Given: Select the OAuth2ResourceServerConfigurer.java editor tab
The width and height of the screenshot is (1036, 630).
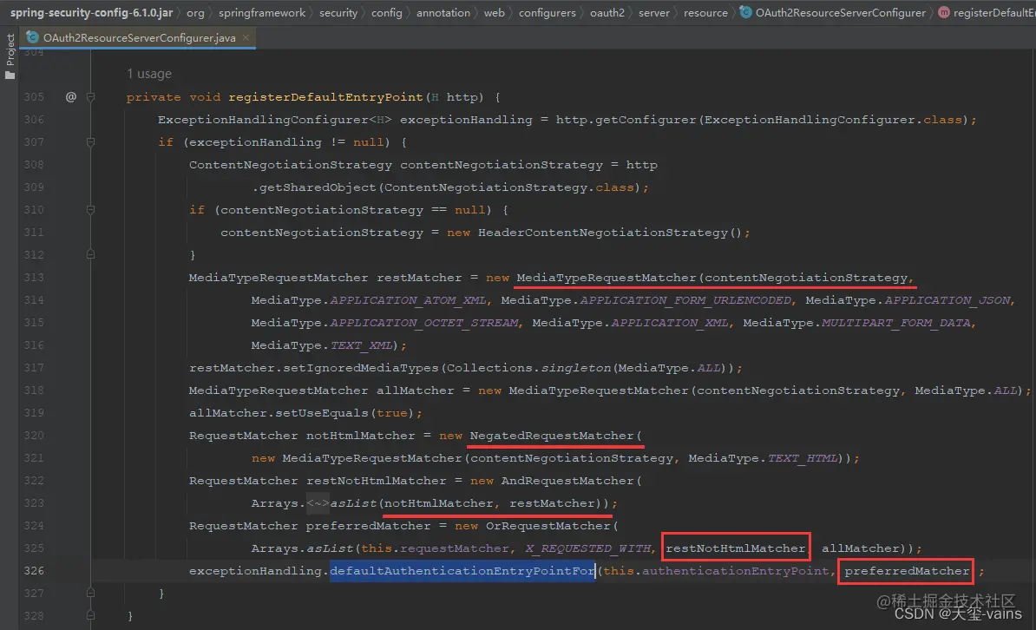Looking at the screenshot, I should click(139, 37).
